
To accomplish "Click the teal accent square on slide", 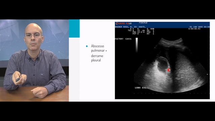I will 74,28.
